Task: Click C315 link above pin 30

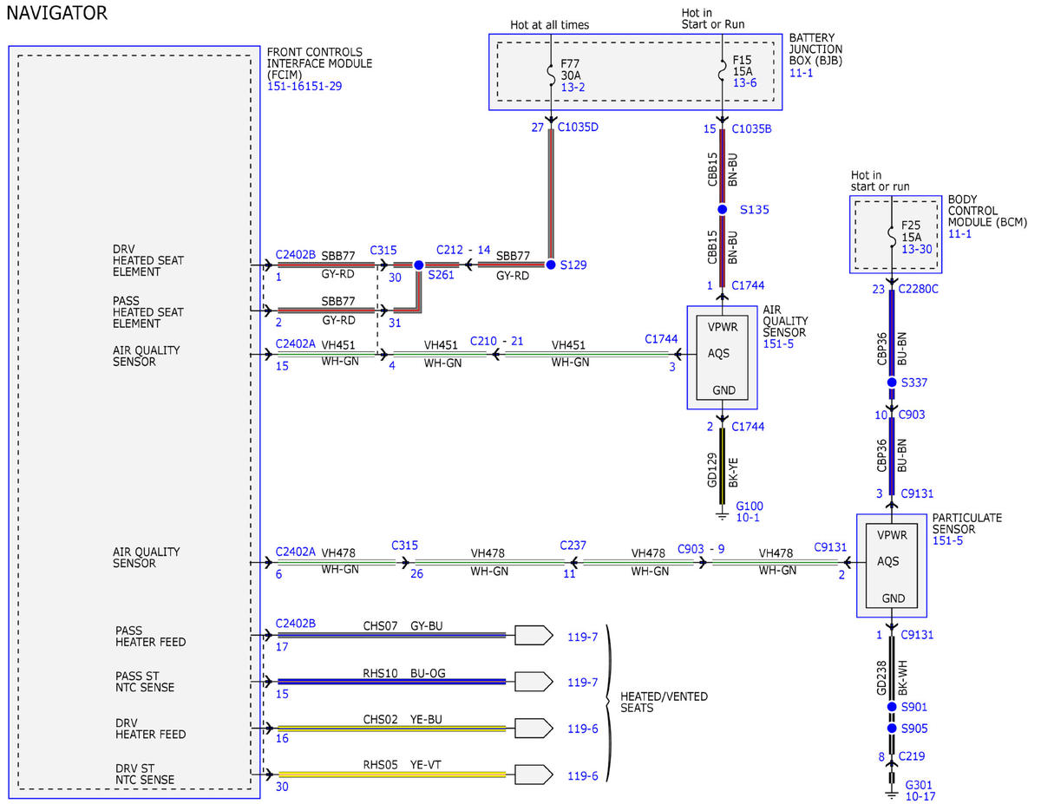Action: (x=383, y=249)
